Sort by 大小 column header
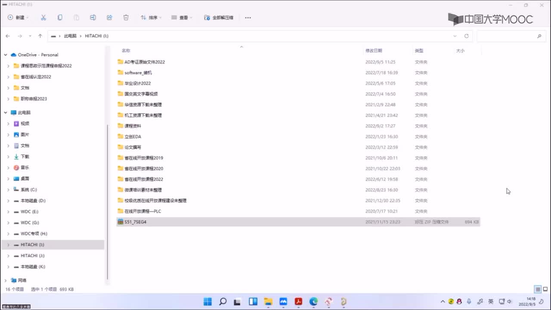Image resolution: width=551 pixels, height=310 pixels. click(460, 51)
